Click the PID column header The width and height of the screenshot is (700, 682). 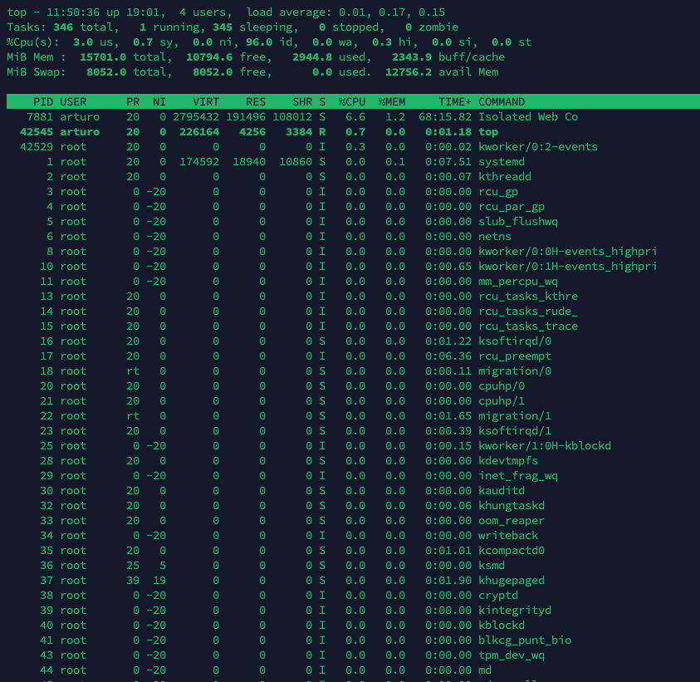click(x=43, y=101)
